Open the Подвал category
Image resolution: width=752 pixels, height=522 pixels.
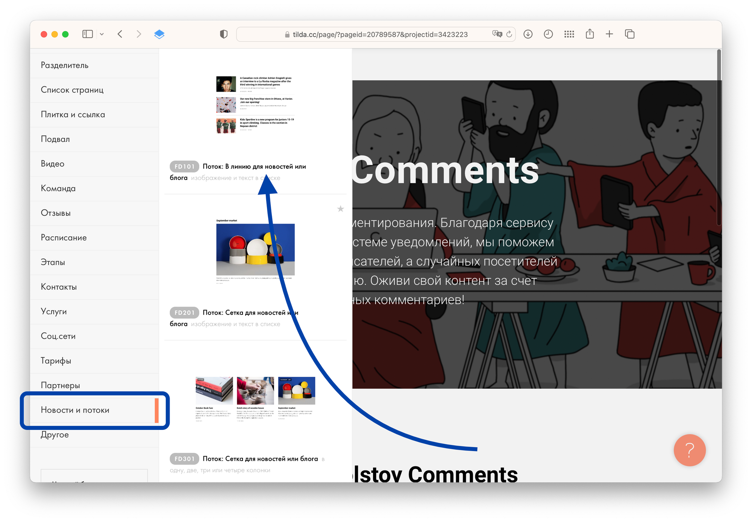[94, 139]
